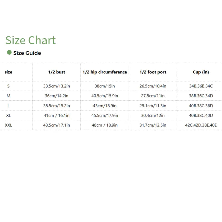Click the 31.7cm/12.5in foot port cell

pyautogui.click(x=153, y=125)
